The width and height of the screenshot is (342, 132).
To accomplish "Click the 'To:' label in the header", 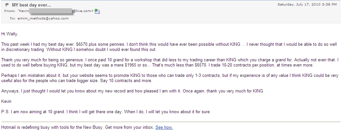I will [x=13, y=18].
